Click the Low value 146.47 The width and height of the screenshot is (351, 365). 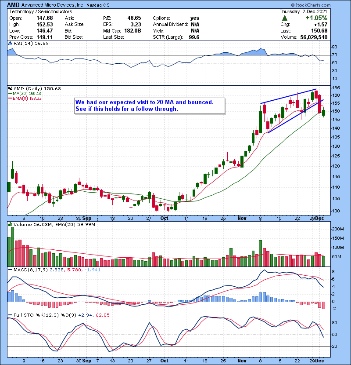pos(45,31)
